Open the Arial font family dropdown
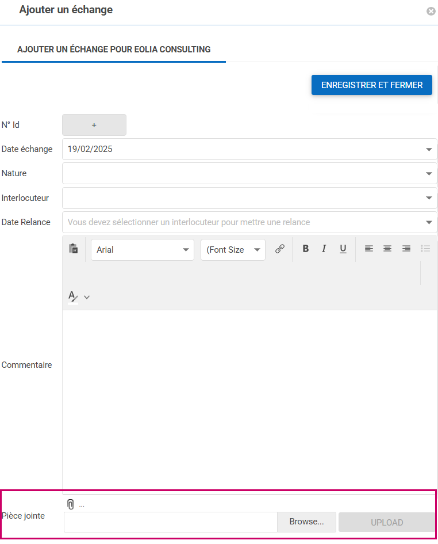The width and height of the screenshot is (438, 544). 143,250
